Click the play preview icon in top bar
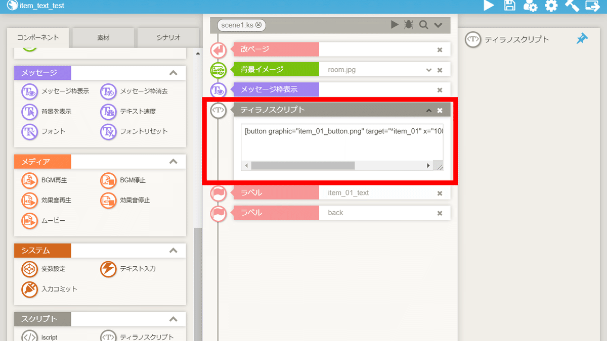 489,6
